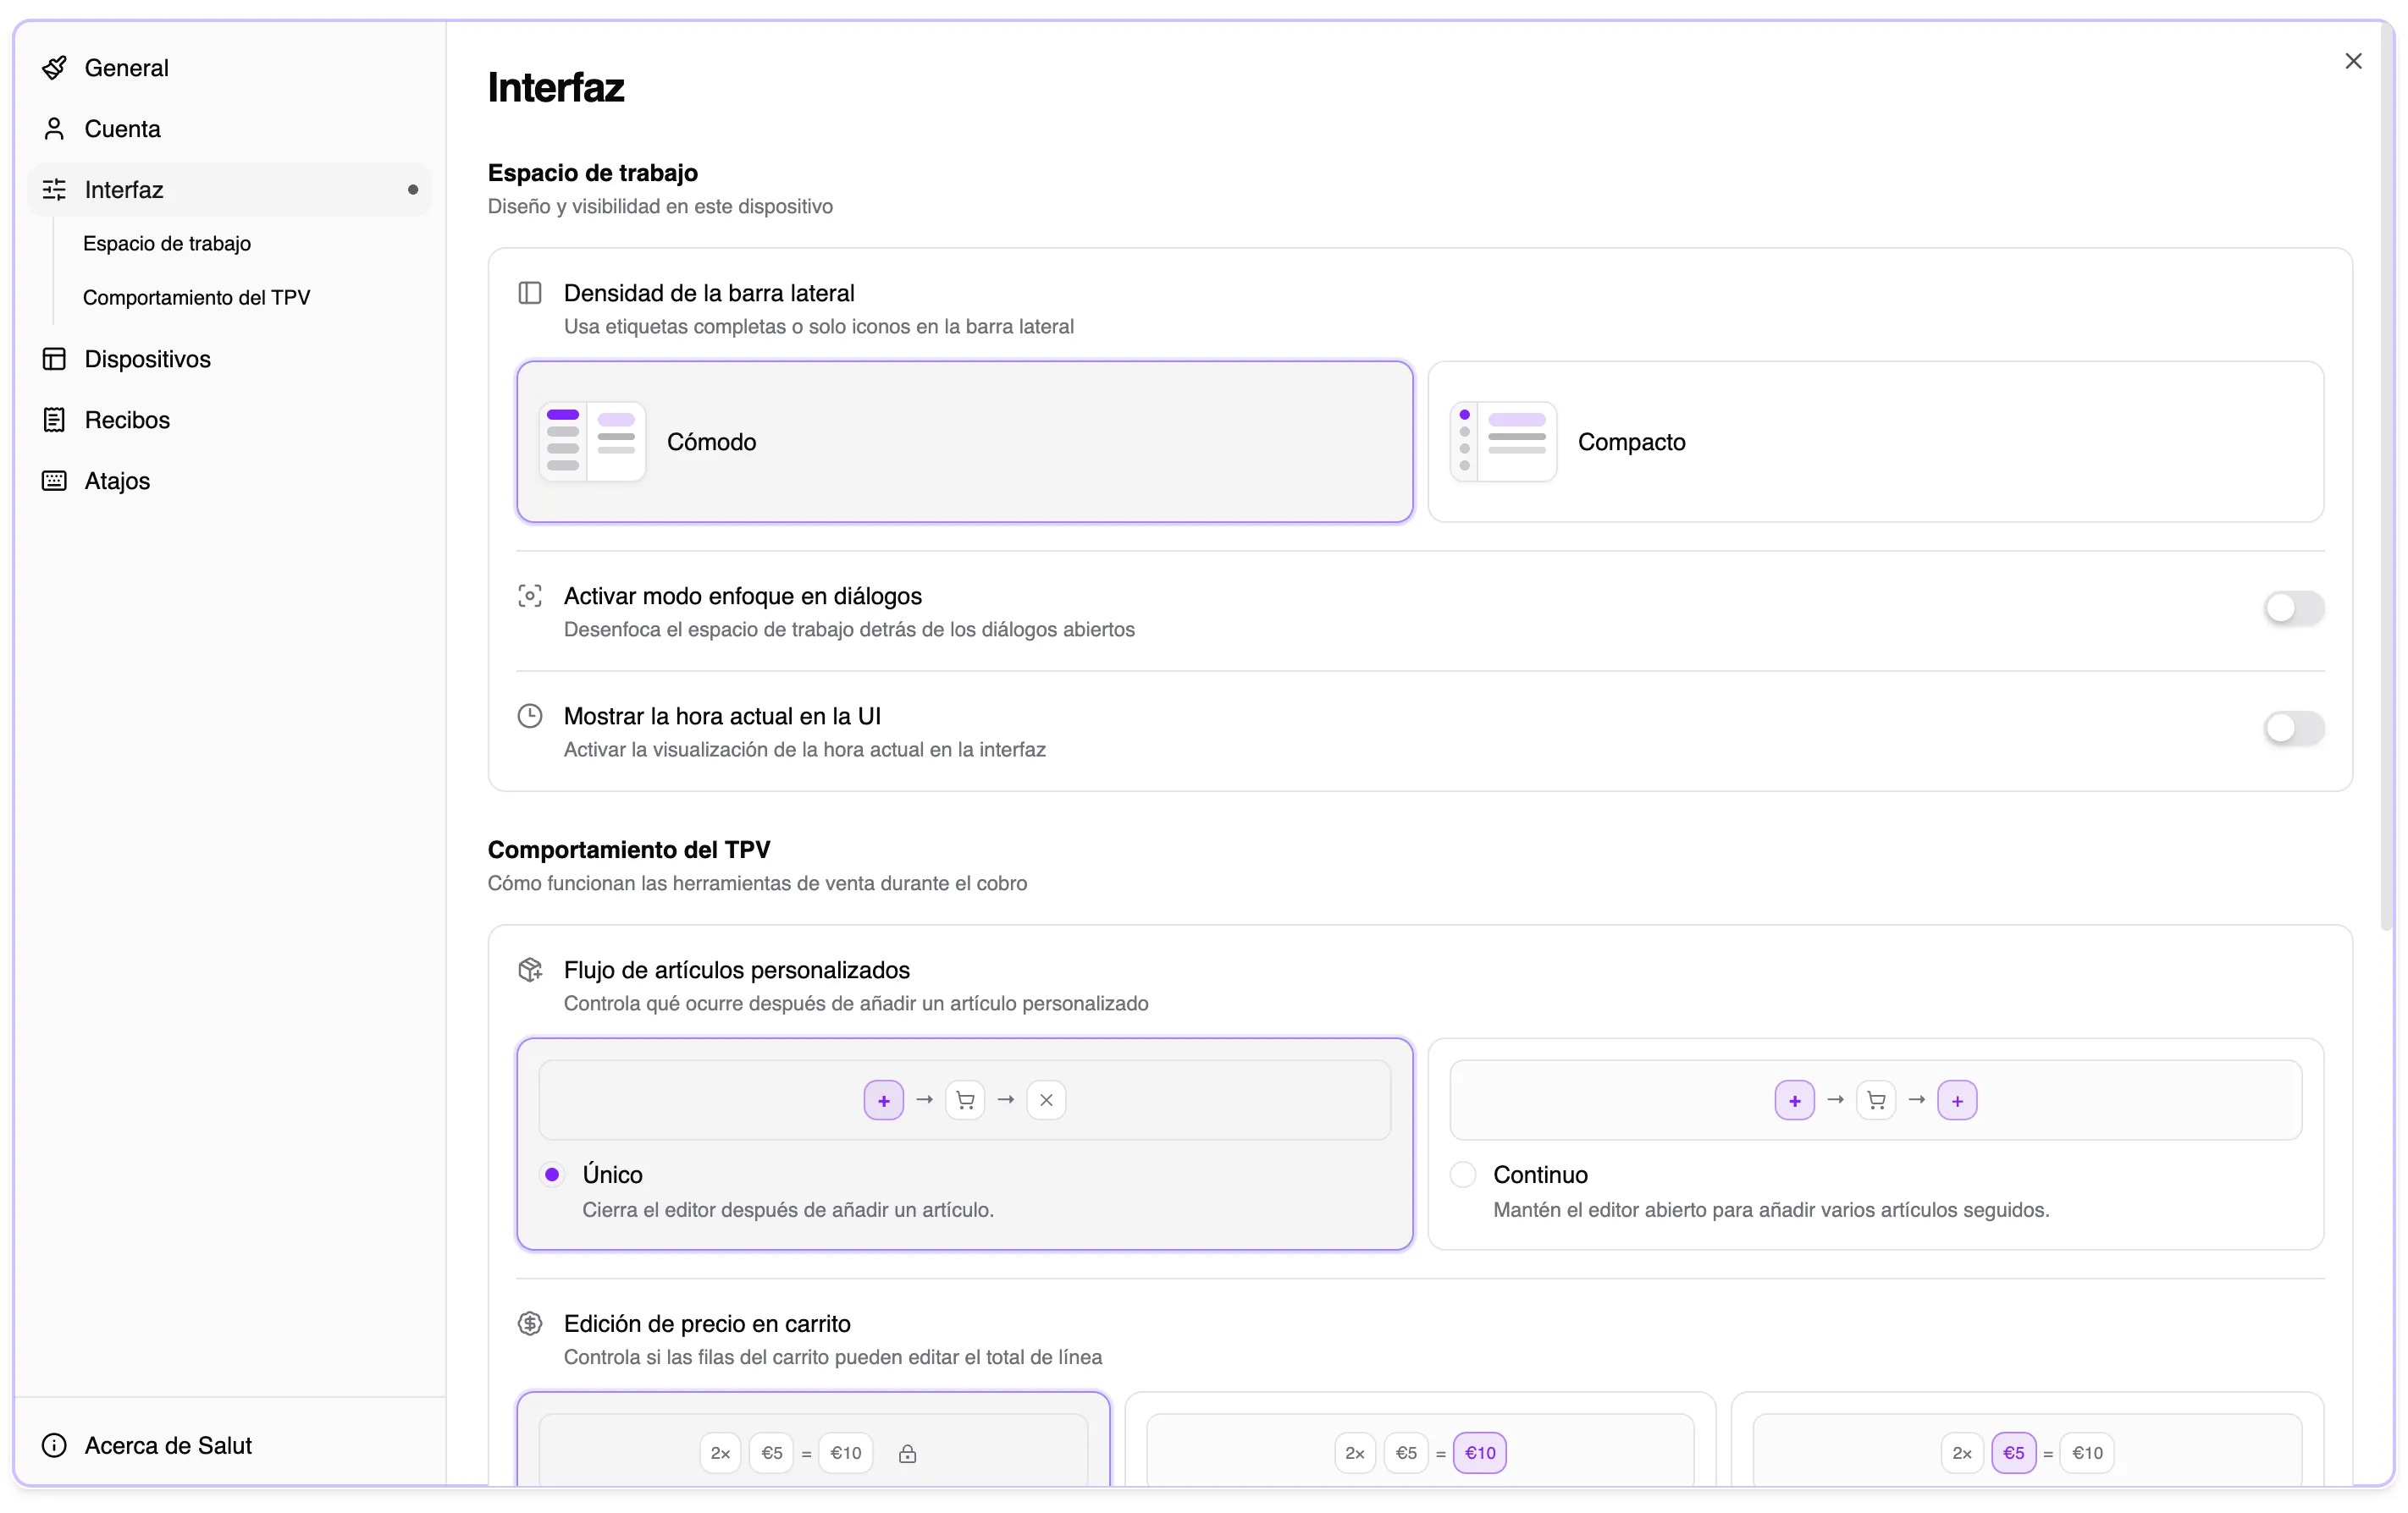Click the Dispositivos layout icon

coord(54,359)
